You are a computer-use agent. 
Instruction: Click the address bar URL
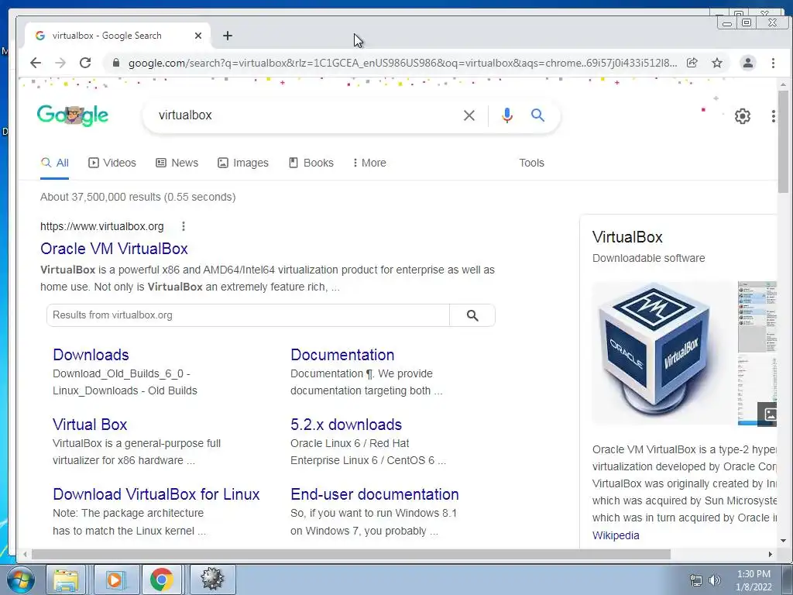[x=403, y=64]
